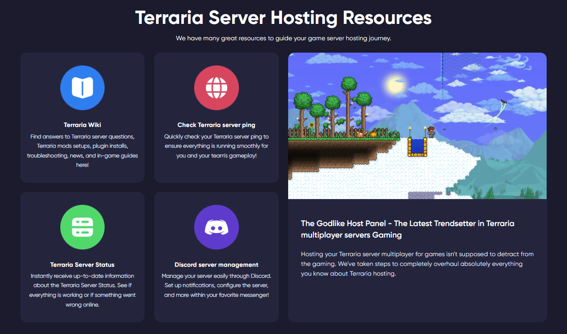Open the Discord server management heading
567x334 pixels.
pos(216,265)
